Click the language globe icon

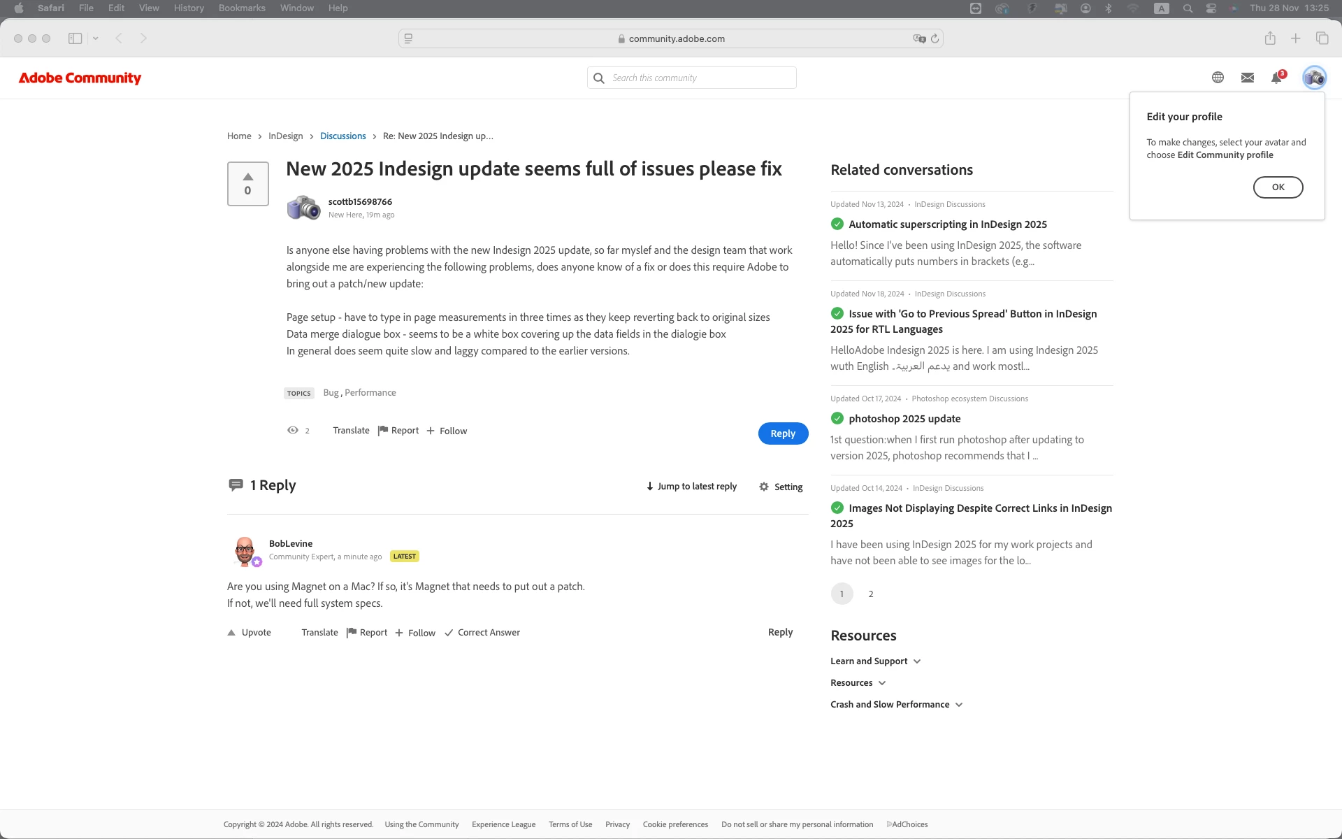(x=1218, y=78)
